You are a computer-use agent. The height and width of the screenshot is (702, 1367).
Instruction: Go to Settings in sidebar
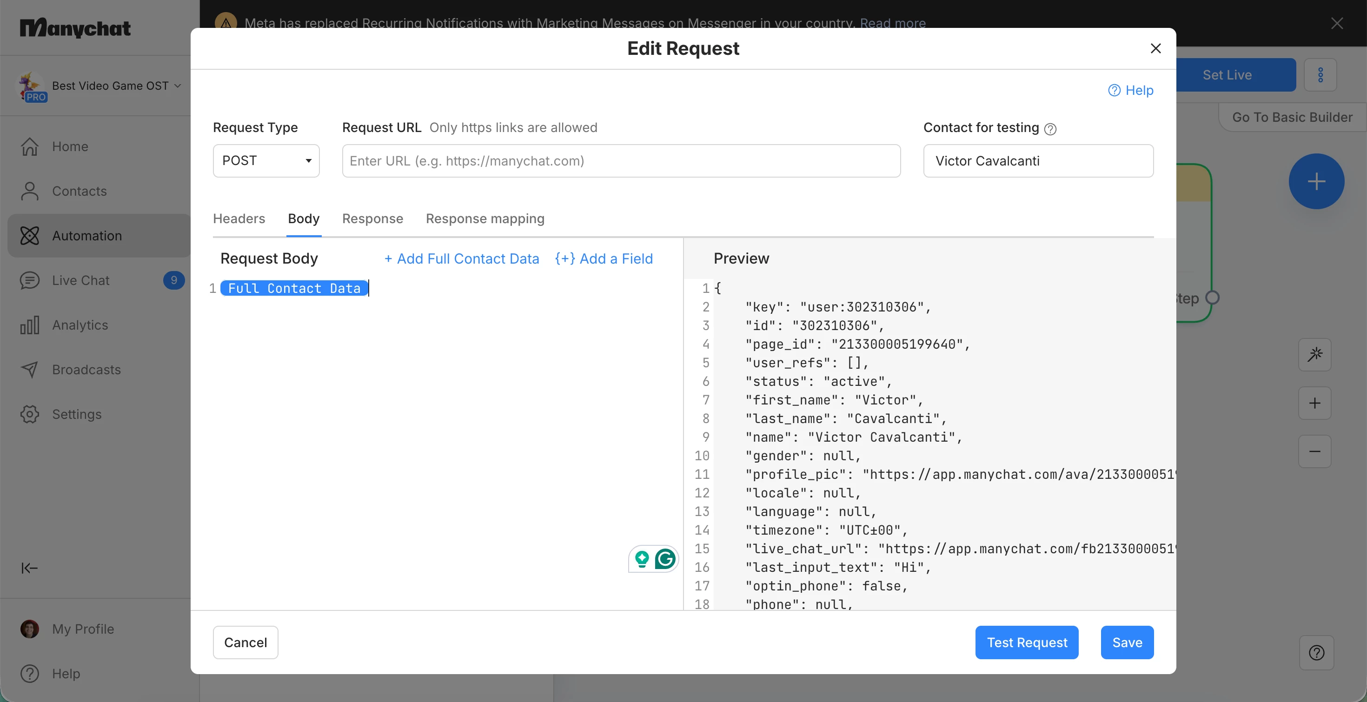click(x=76, y=414)
